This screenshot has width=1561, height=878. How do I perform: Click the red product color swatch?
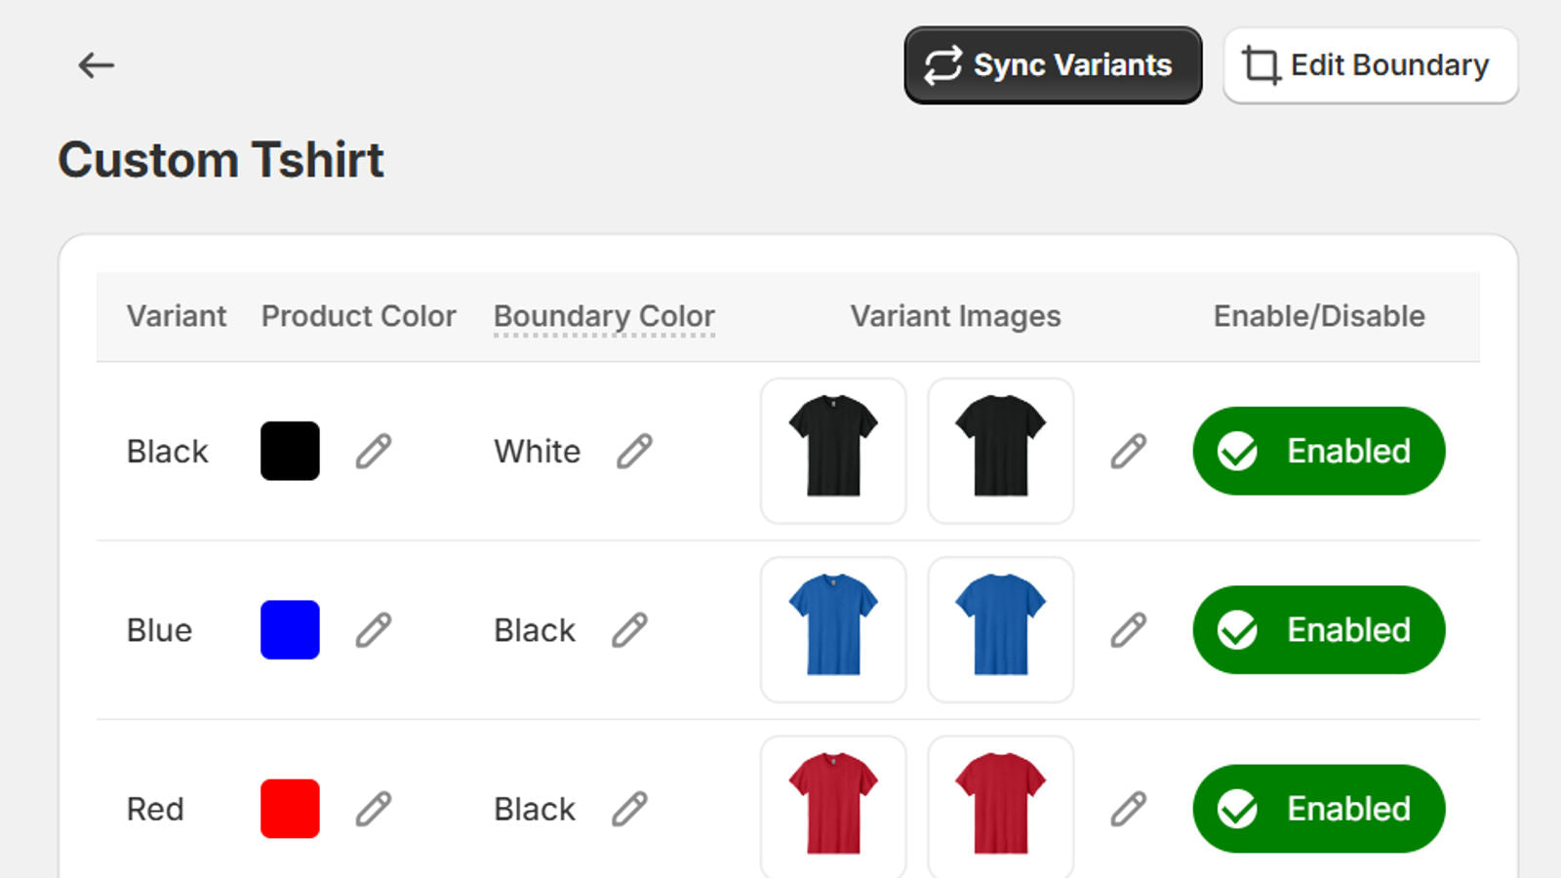pos(289,809)
